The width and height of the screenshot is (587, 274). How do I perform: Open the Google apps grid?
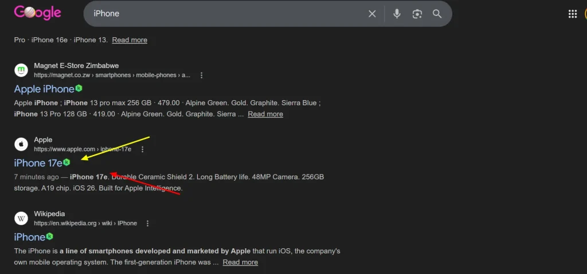[572, 14]
